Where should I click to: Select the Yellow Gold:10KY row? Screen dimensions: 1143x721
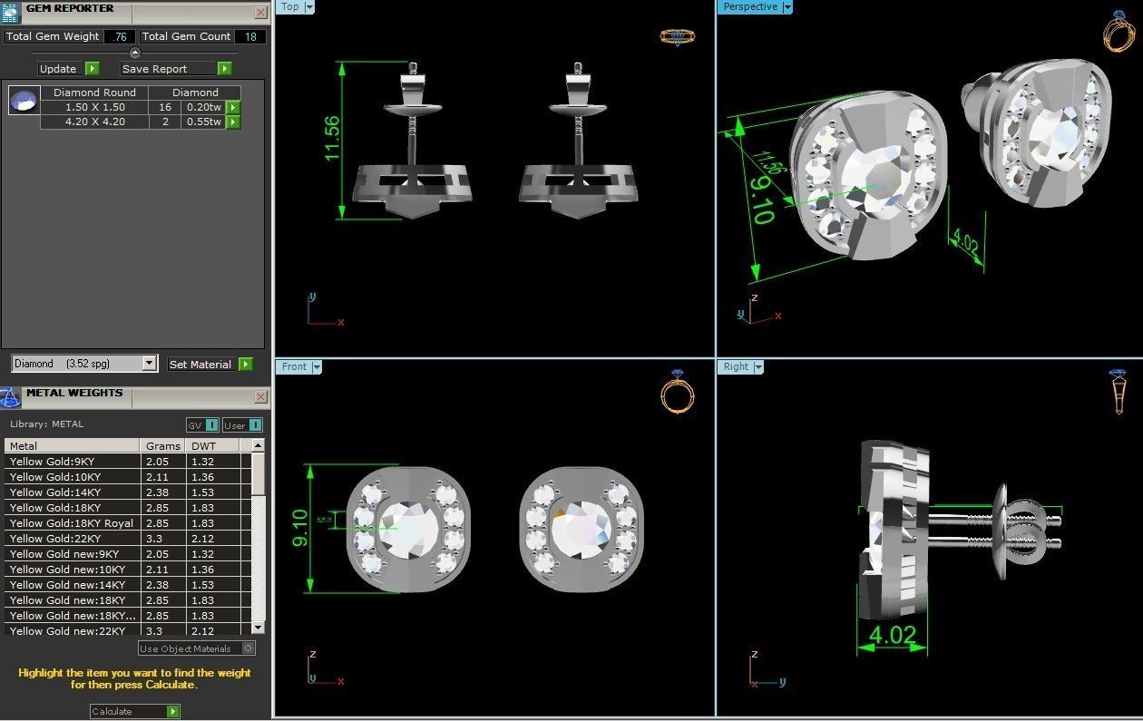click(x=128, y=476)
